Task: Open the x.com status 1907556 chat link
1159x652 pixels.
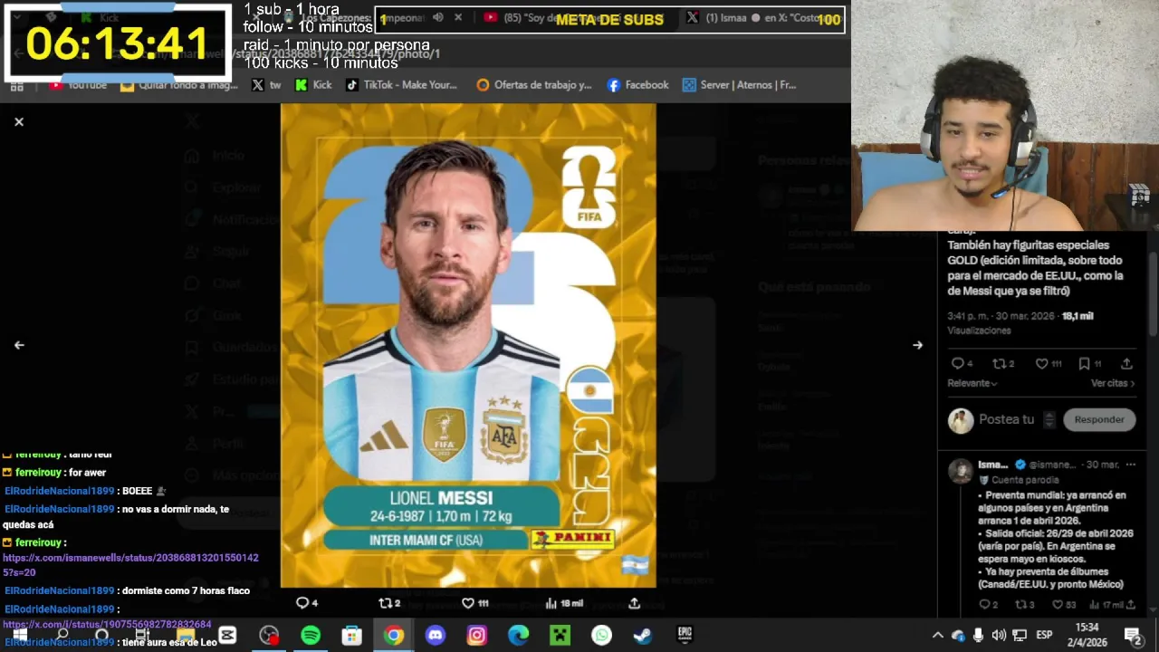Action: 107,625
